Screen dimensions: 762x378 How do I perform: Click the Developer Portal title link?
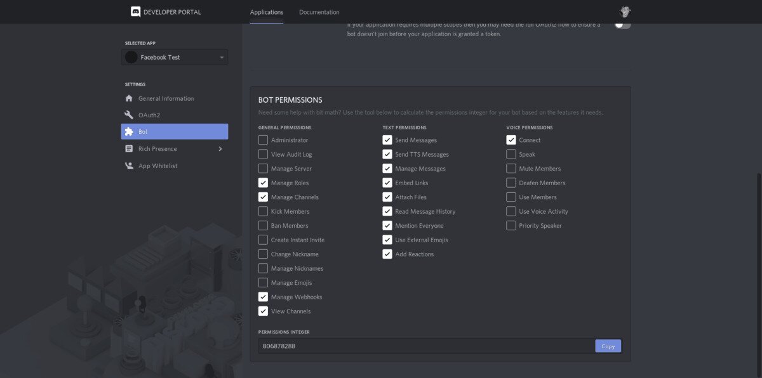click(173, 12)
